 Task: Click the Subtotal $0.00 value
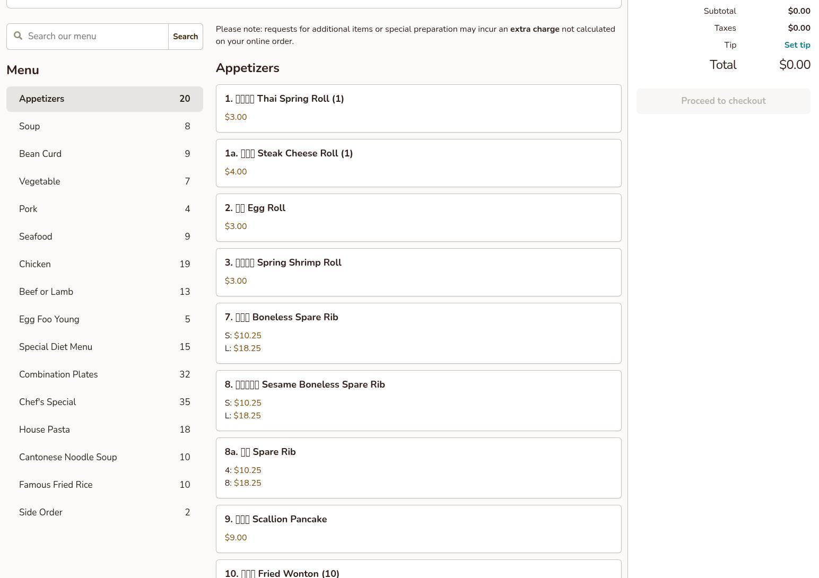tap(799, 11)
